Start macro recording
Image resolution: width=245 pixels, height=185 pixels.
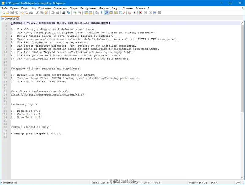141,13
